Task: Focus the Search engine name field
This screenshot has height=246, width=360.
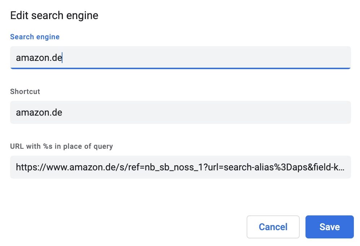Action: click(x=180, y=58)
